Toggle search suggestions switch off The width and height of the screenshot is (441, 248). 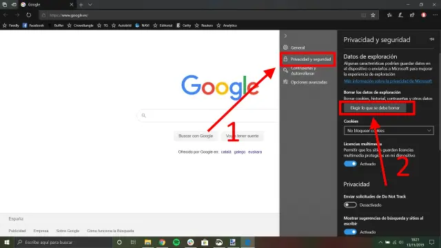tap(350, 231)
